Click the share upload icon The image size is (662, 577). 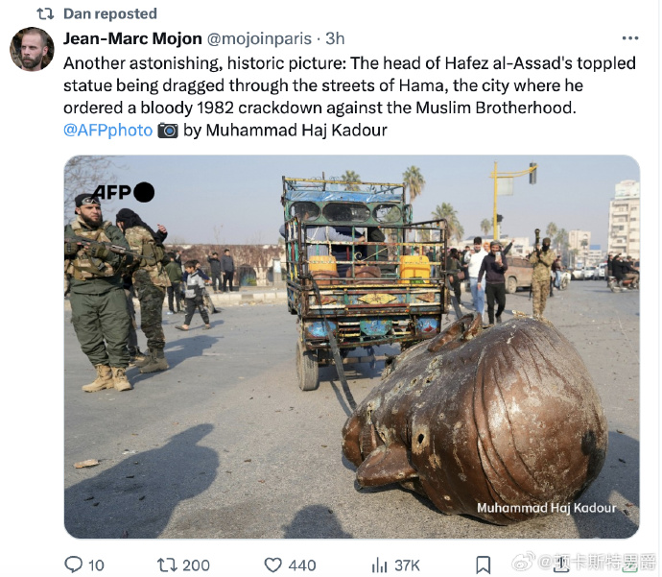click(x=560, y=565)
